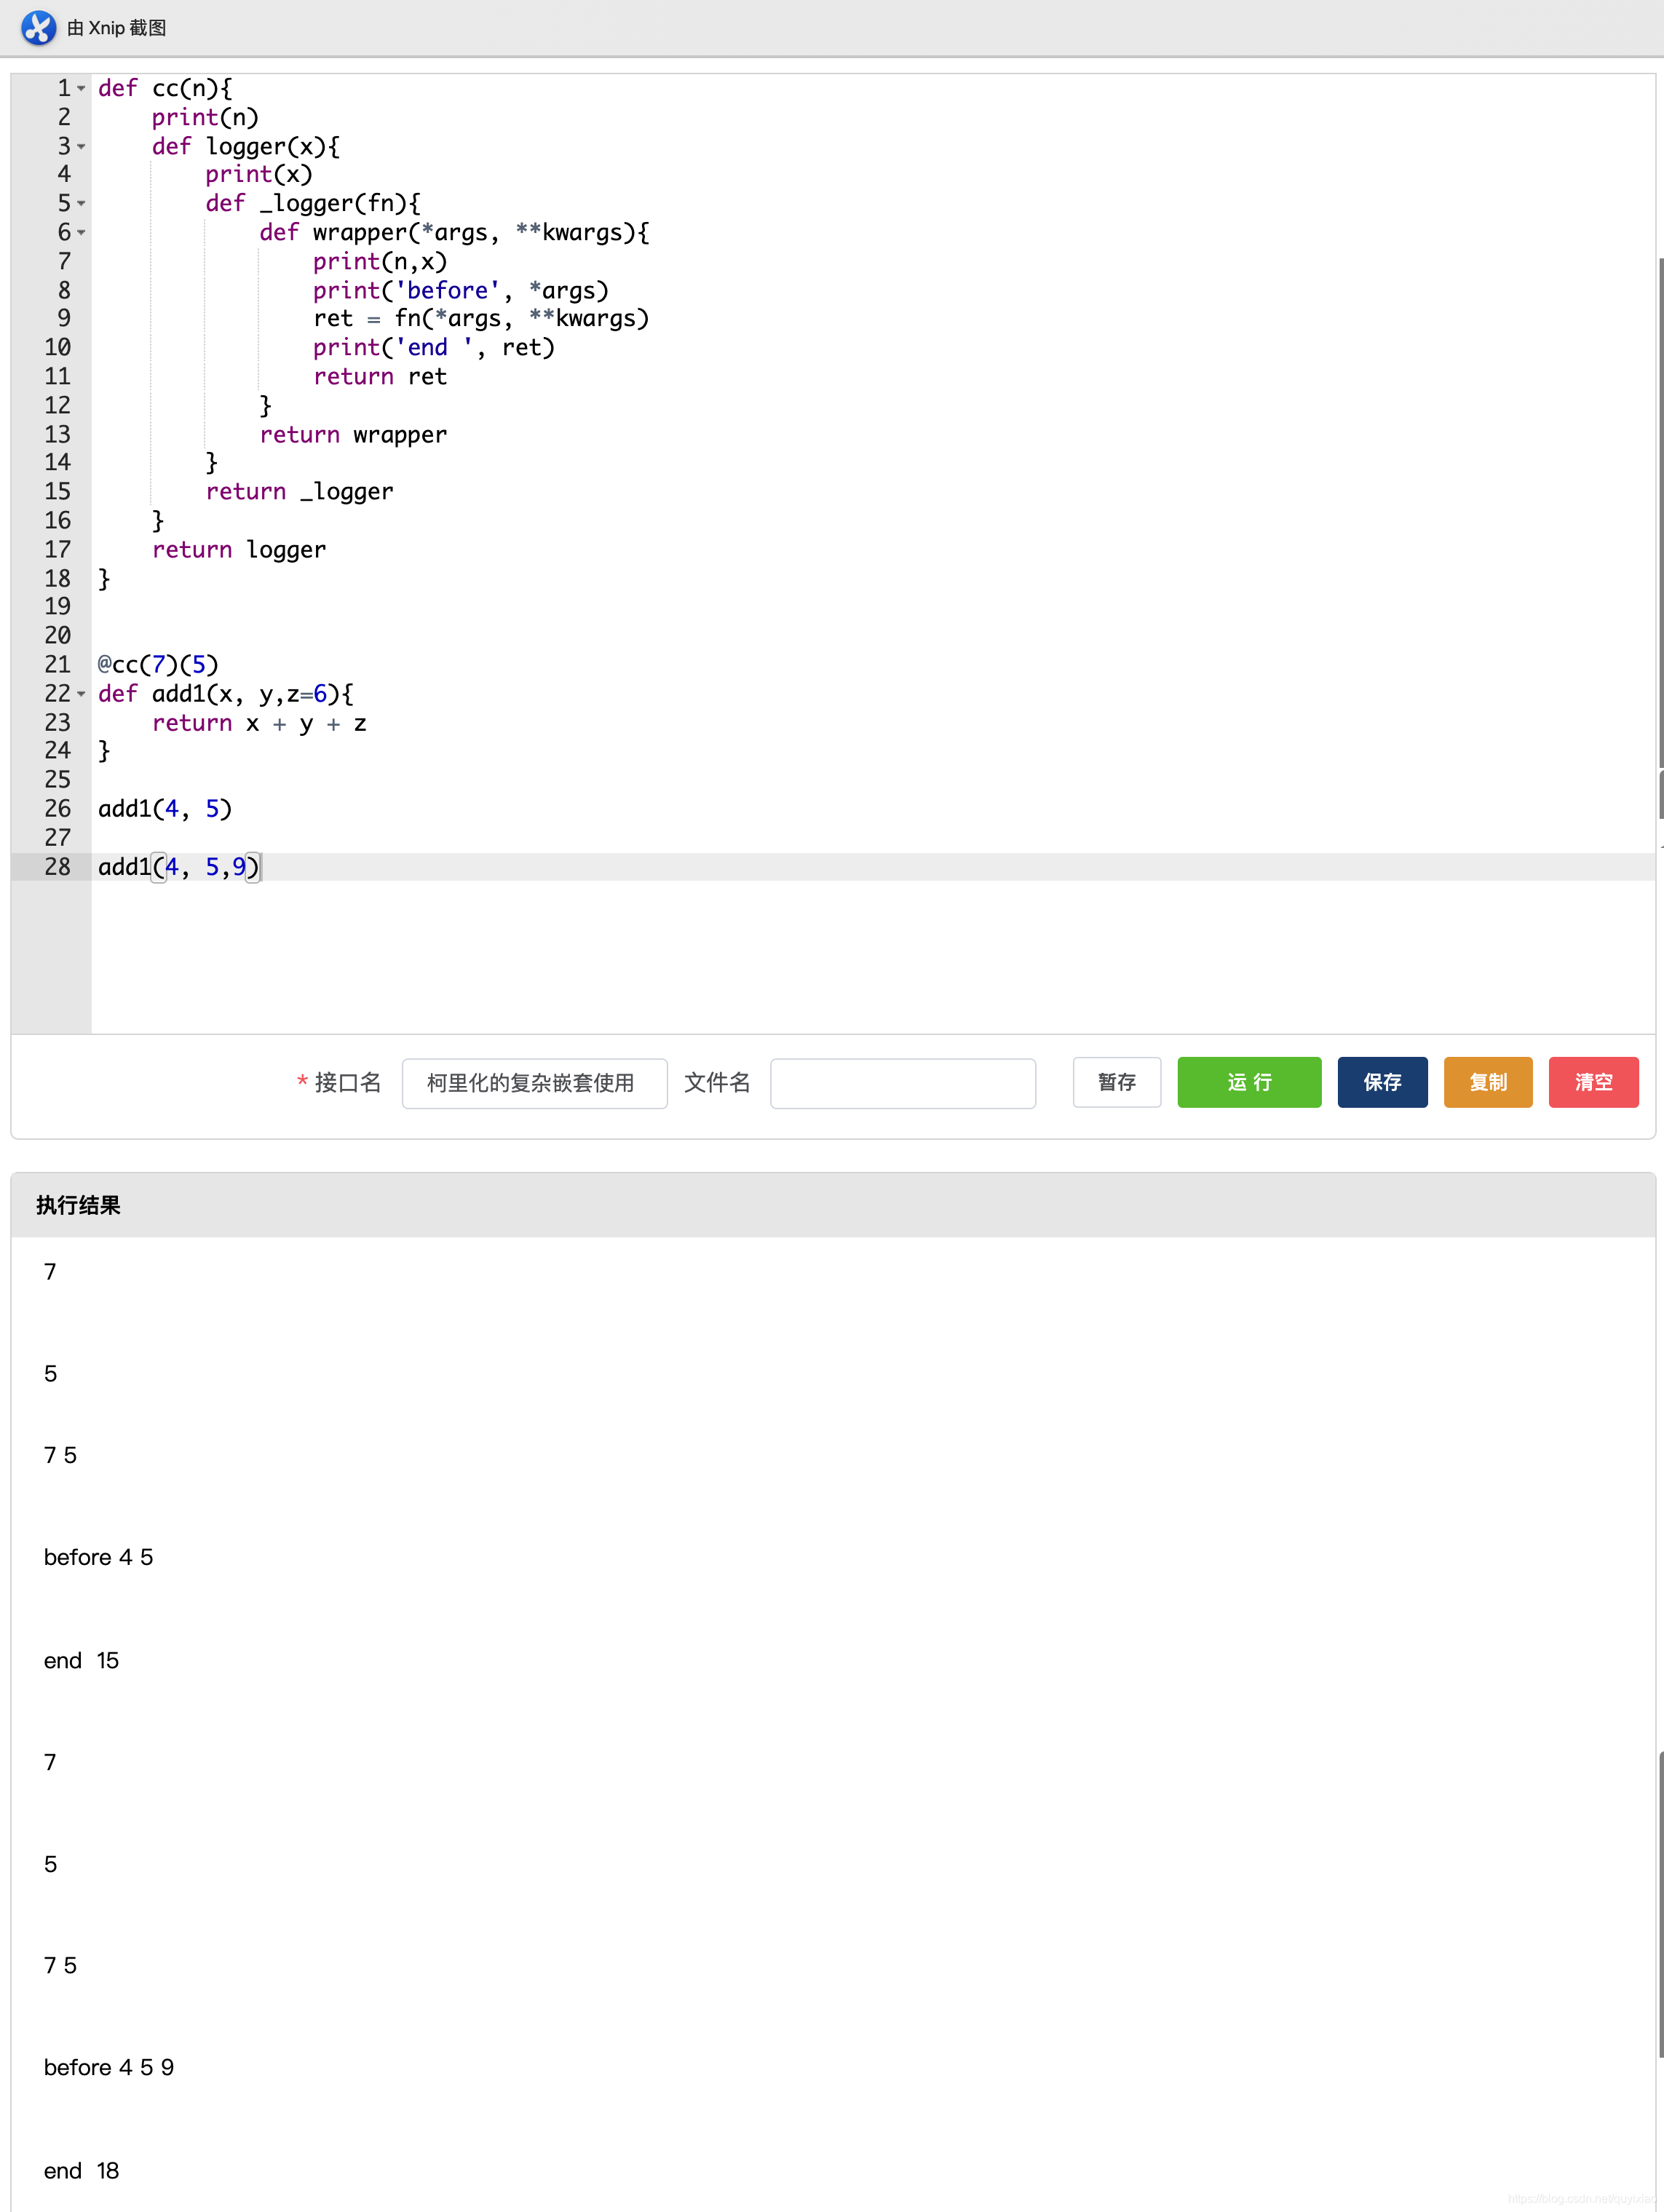Click the 'add1(4, 5,9)' call line
This screenshot has height=2212, width=1664.
pos(178,867)
